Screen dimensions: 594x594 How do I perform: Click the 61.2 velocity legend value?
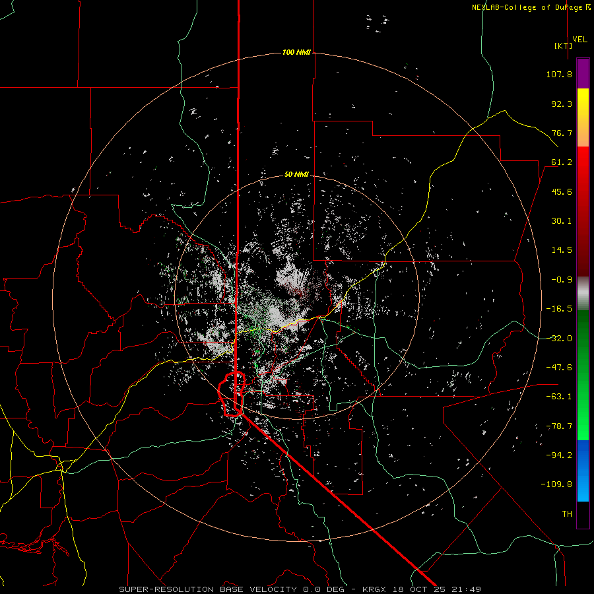click(562, 162)
